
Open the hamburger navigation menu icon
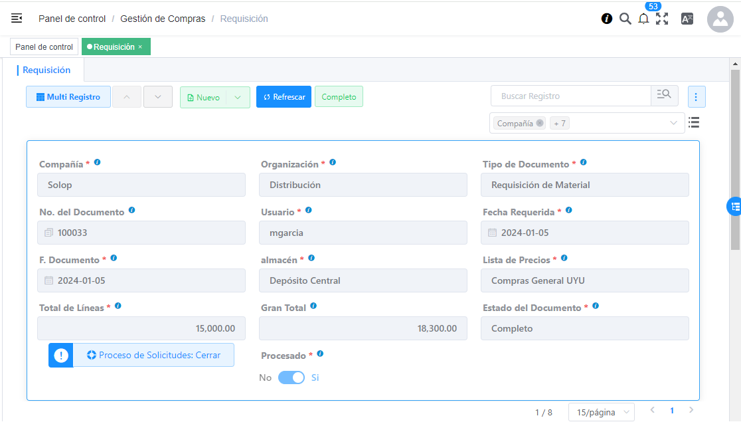(x=17, y=19)
